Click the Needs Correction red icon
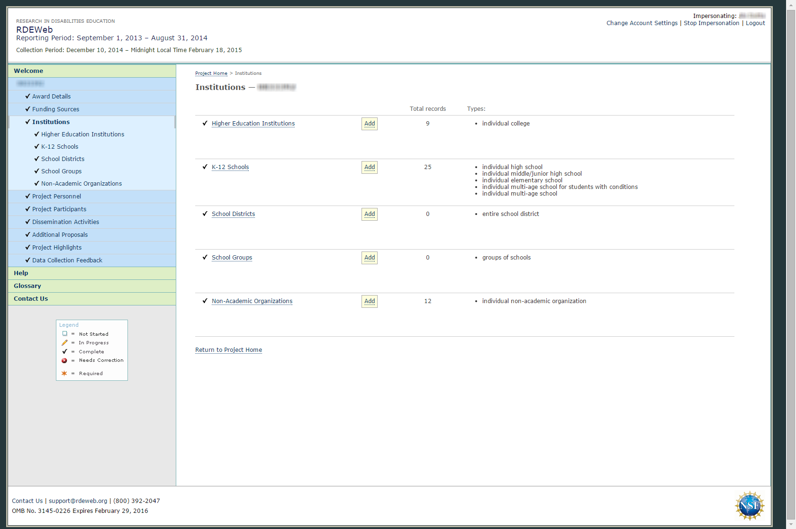This screenshot has height=529, width=796. click(64, 360)
